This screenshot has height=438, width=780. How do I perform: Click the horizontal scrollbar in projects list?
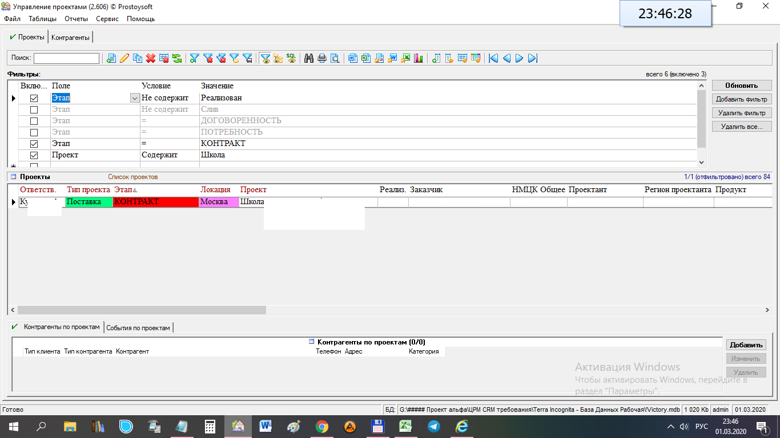142,310
